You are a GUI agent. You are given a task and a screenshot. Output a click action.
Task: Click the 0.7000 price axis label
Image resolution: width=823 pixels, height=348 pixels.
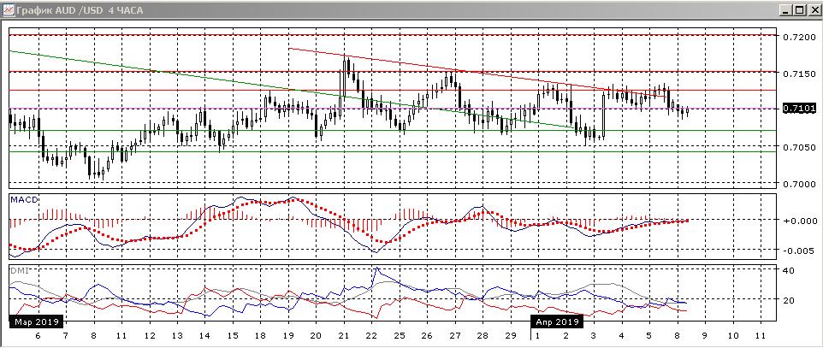[798, 184]
